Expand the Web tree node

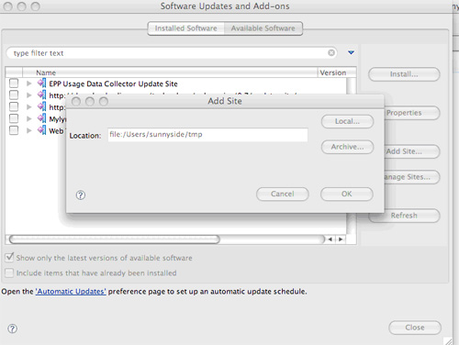tap(29, 130)
